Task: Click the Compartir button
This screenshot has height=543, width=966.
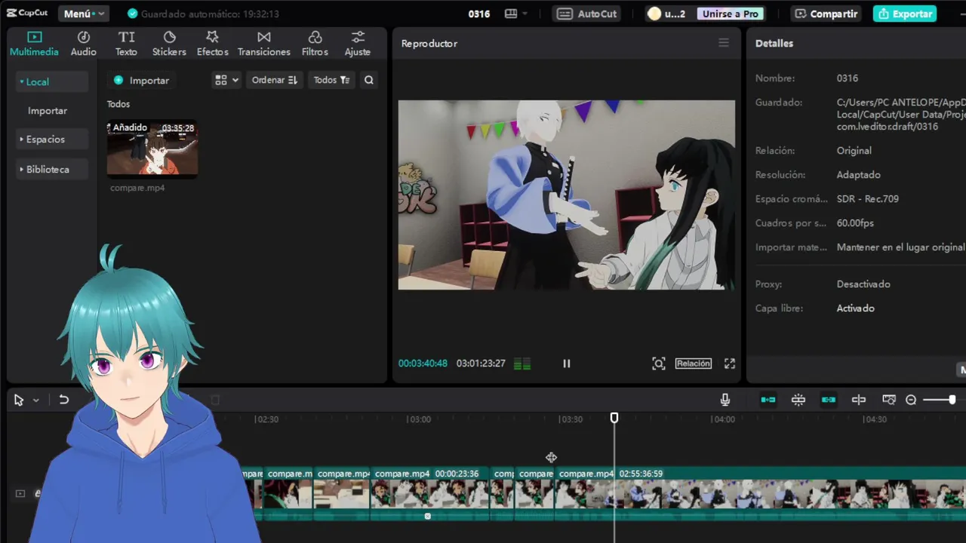Action: pos(826,14)
